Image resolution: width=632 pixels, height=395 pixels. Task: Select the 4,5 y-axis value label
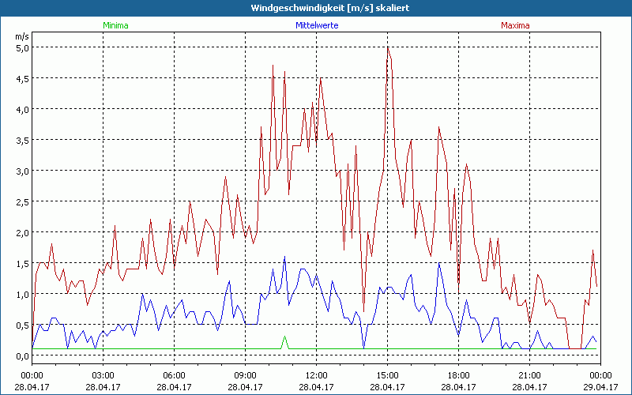coord(22,78)
